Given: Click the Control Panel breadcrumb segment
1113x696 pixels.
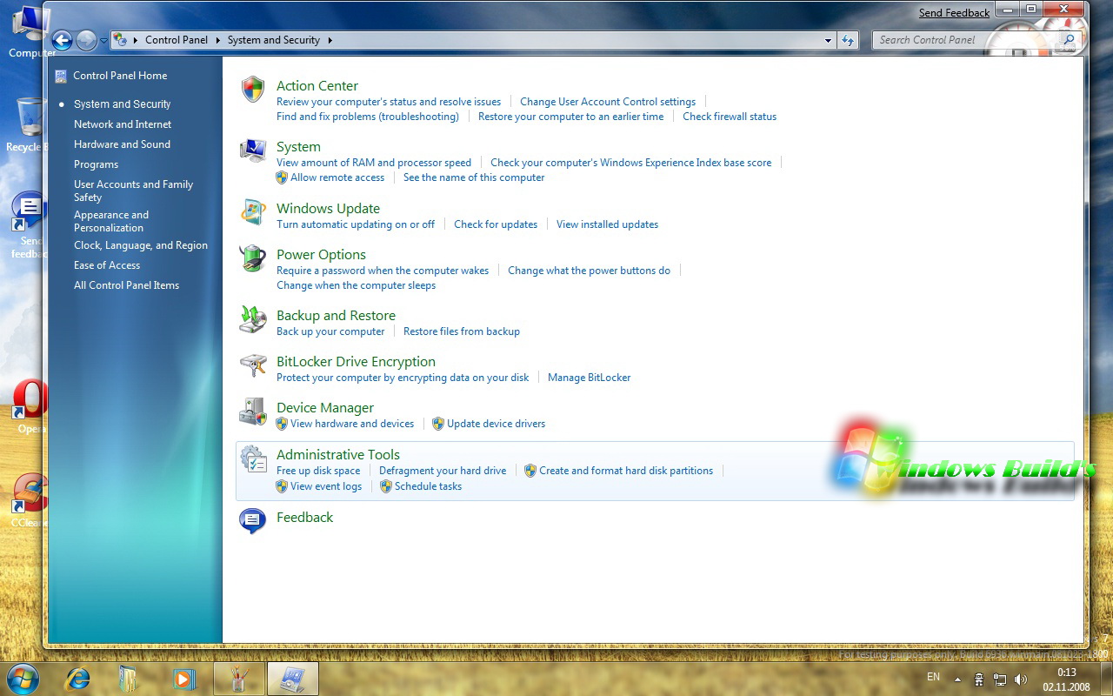Looking at the screenshot, I should [x=177, y=40].
